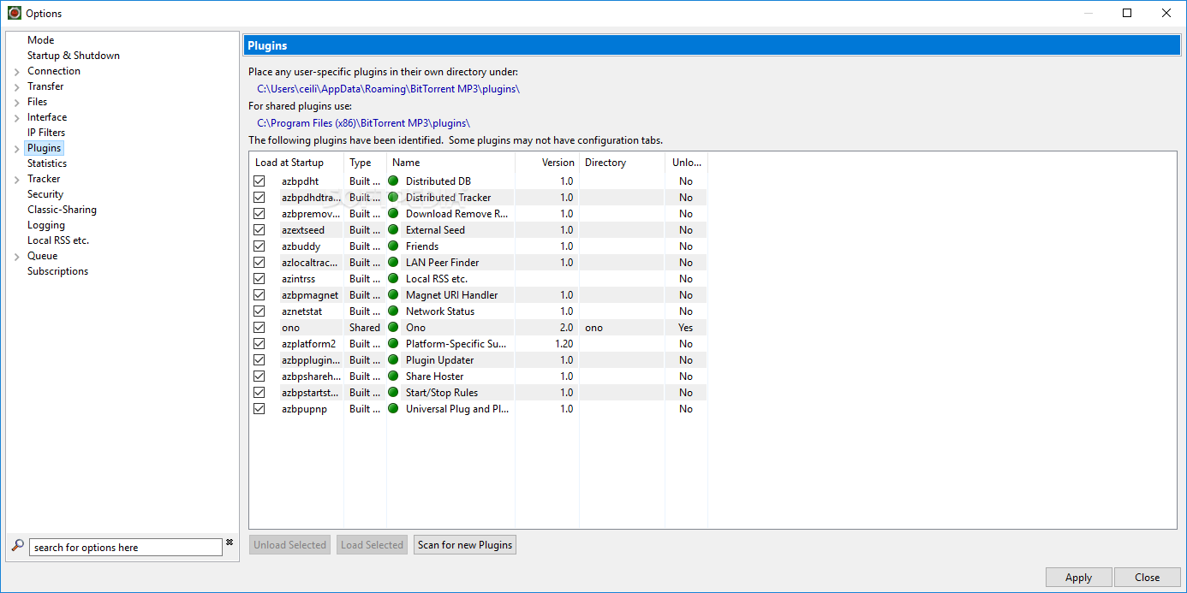Click the green dot beside Network Status
This screenshot has height=593, width=1187.
coord(394,311)
